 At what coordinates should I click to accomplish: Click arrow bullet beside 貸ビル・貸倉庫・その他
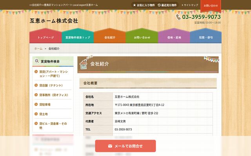pos(36,124)
